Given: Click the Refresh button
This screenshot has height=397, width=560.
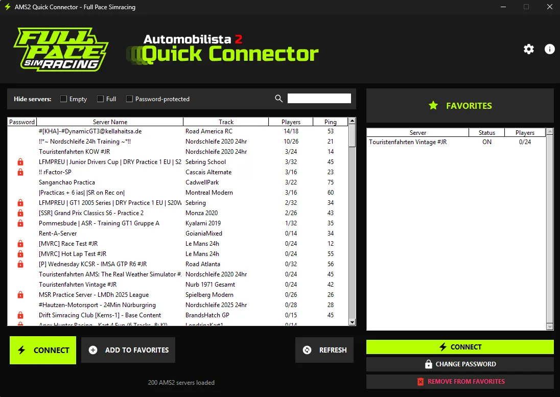Looking at the screenshot, I should coord(324,350).
